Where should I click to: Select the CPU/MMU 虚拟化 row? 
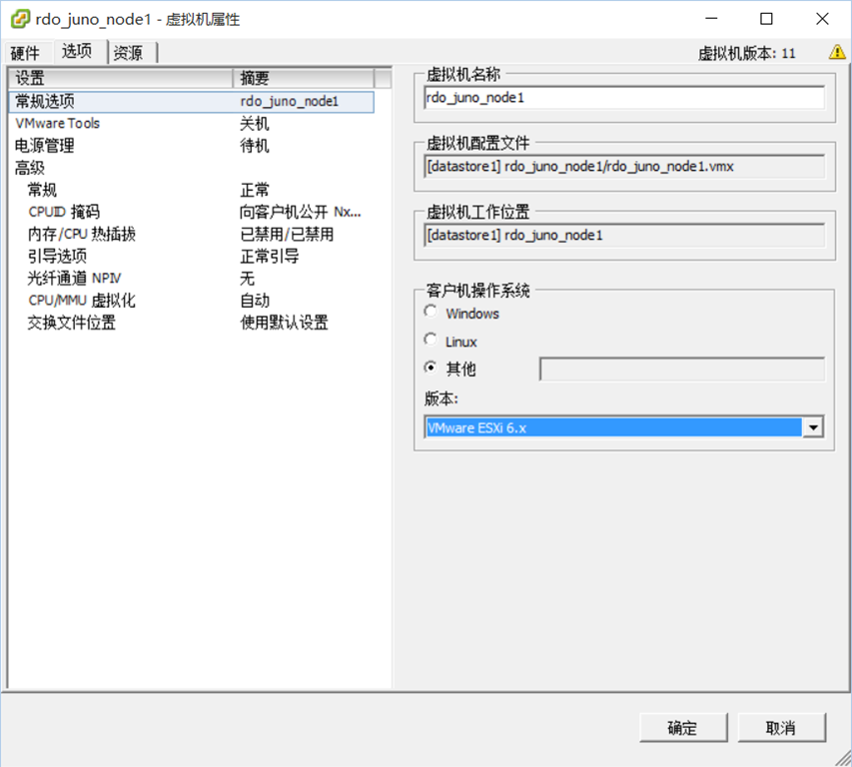click(192, 301)
